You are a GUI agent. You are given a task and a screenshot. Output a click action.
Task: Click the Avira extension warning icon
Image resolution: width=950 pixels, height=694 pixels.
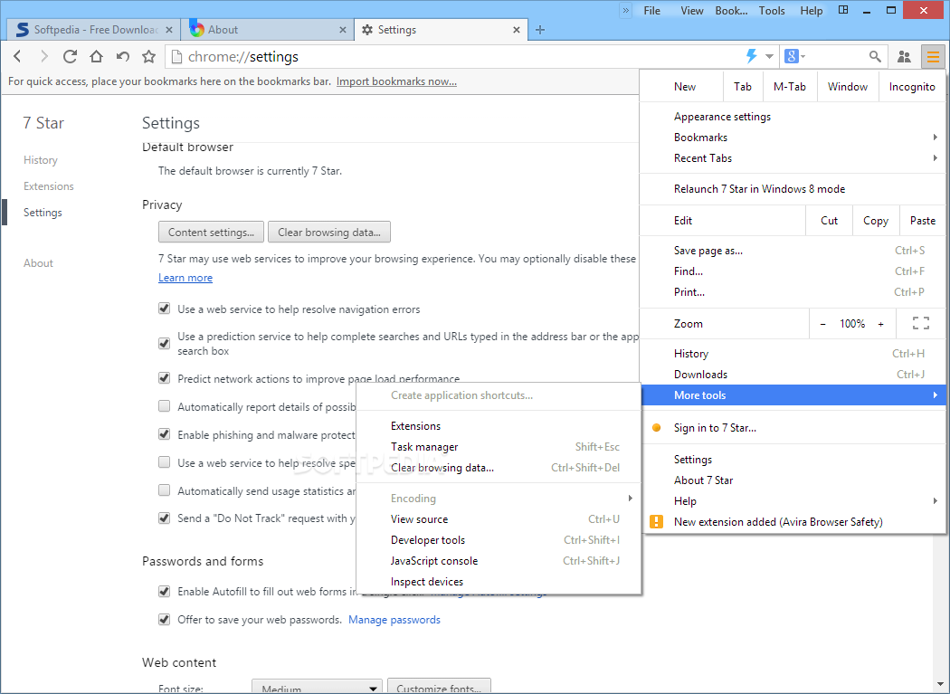coord(656,522)
